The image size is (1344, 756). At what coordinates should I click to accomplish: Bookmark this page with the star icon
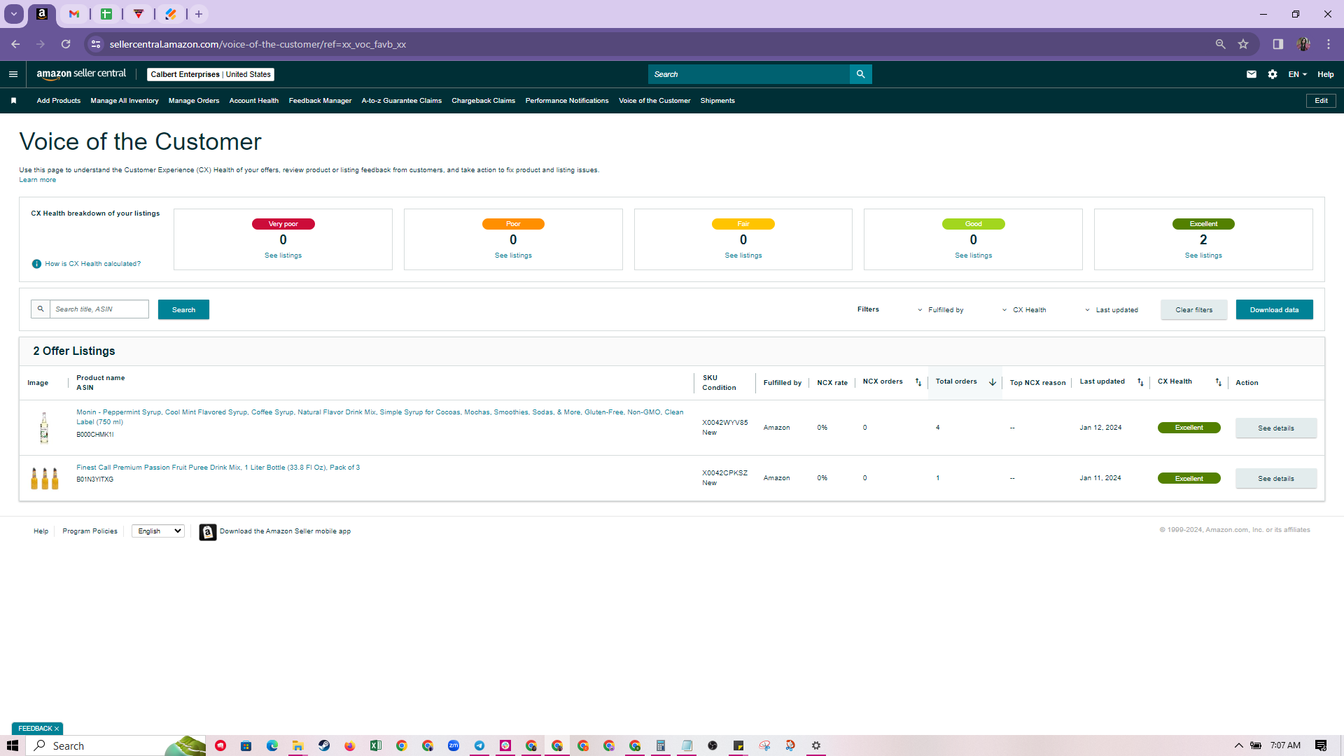1243,44
